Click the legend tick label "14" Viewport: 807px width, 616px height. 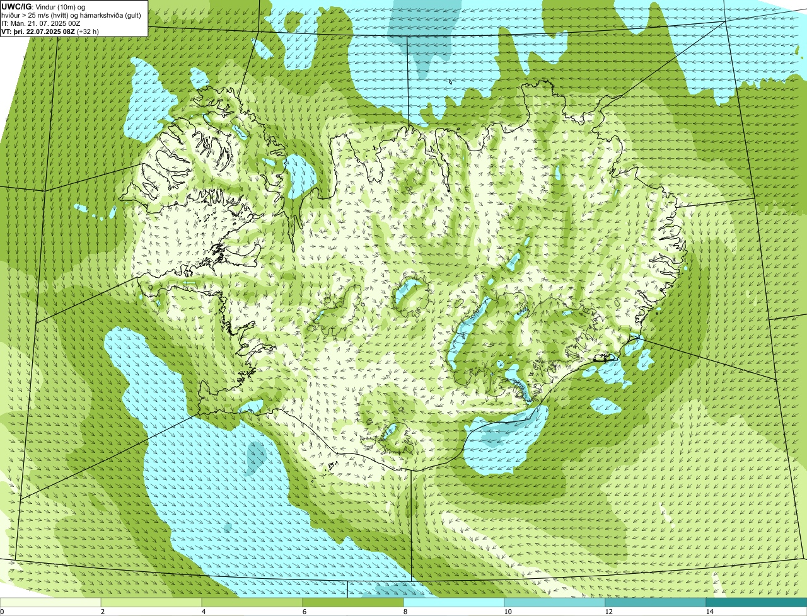point(709,612)
